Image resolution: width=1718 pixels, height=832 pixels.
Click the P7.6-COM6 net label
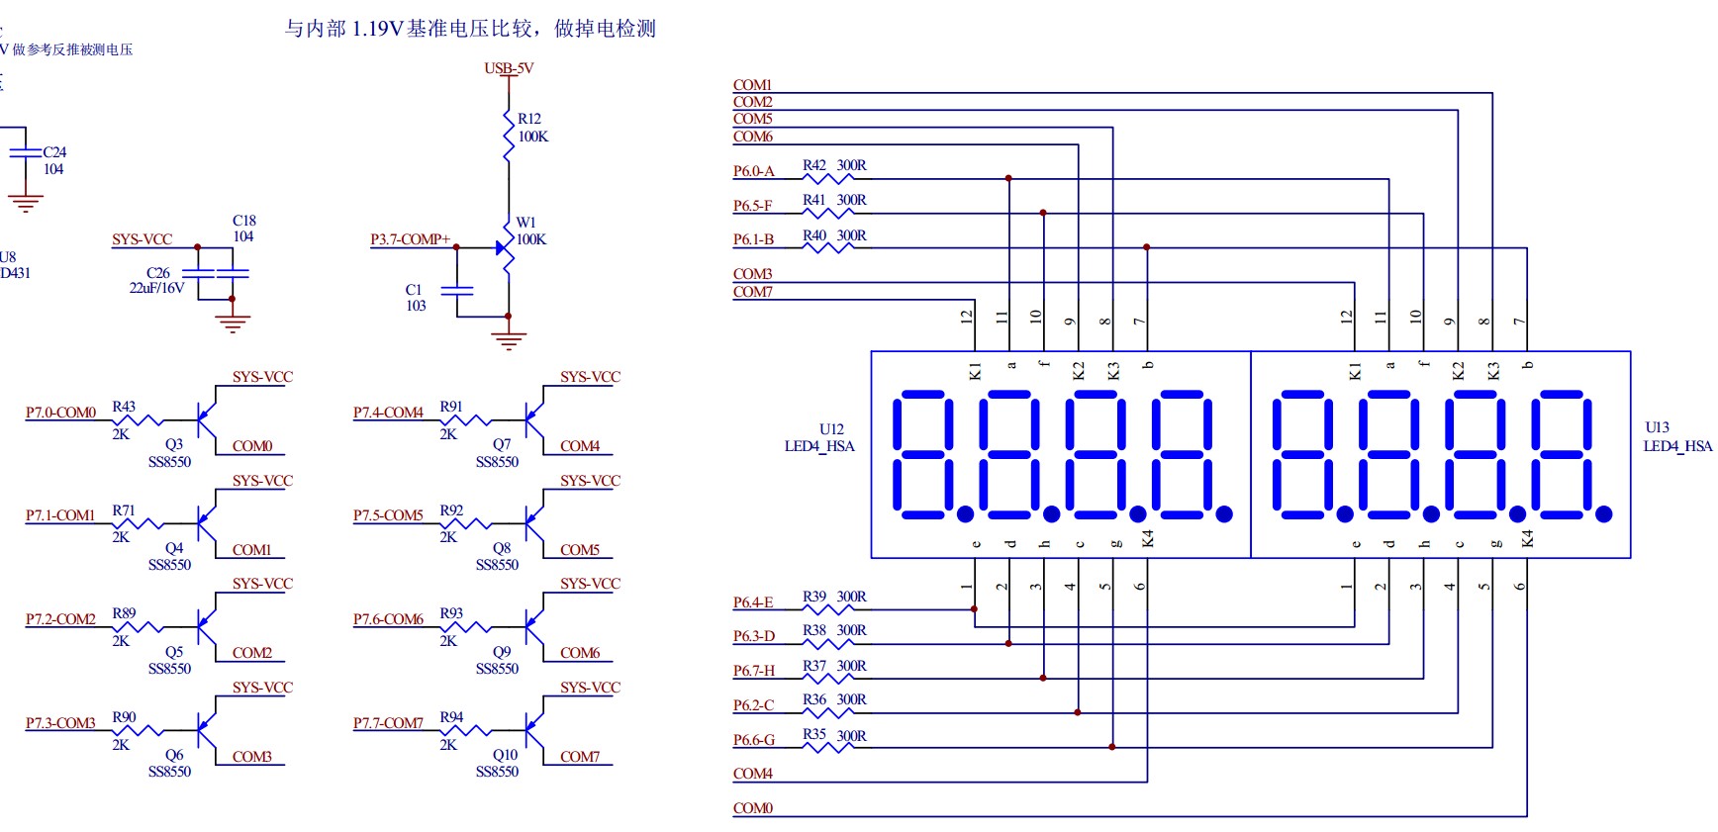point(388,620)
